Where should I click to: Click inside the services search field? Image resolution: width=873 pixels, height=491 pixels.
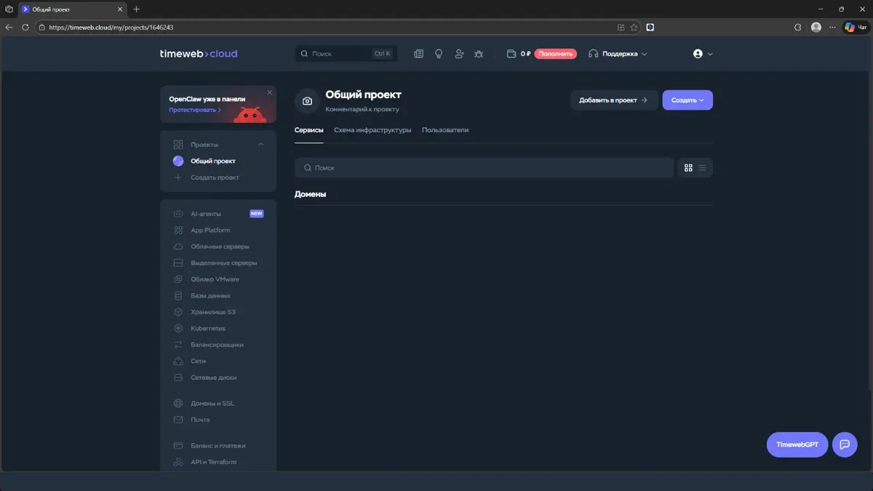(x=436, y=167)
